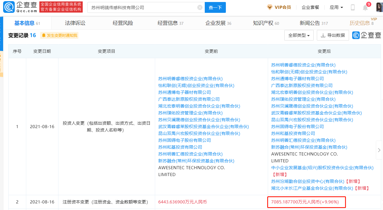
Task: Open 苏州固锝电子股份有限公司 in the 变更后 column
Action: click(x=297, y=127)
